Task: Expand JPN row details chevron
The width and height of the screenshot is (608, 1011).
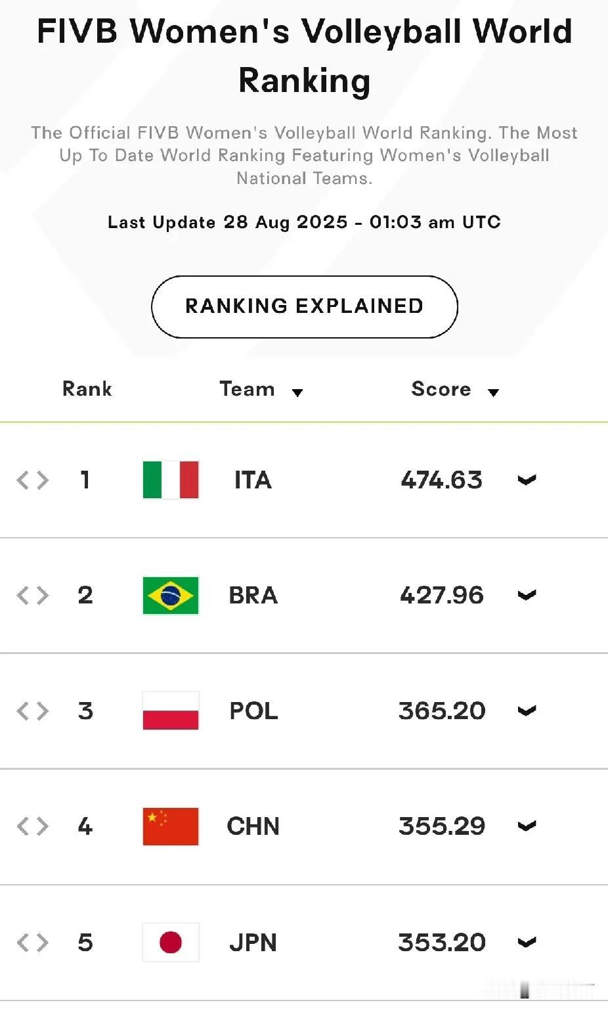Action: [x=527, y=942]
